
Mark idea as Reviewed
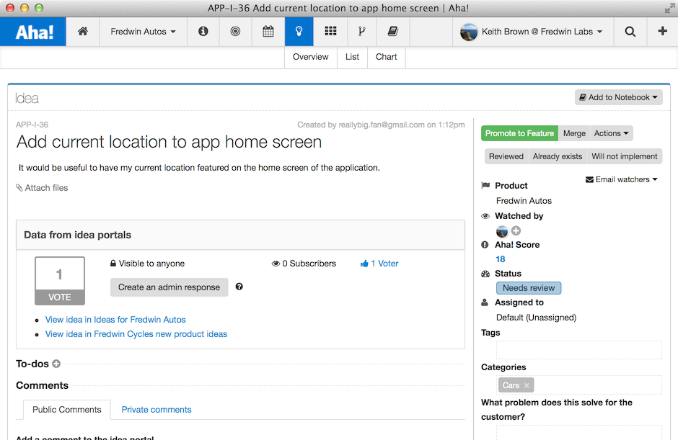(506, 156)
